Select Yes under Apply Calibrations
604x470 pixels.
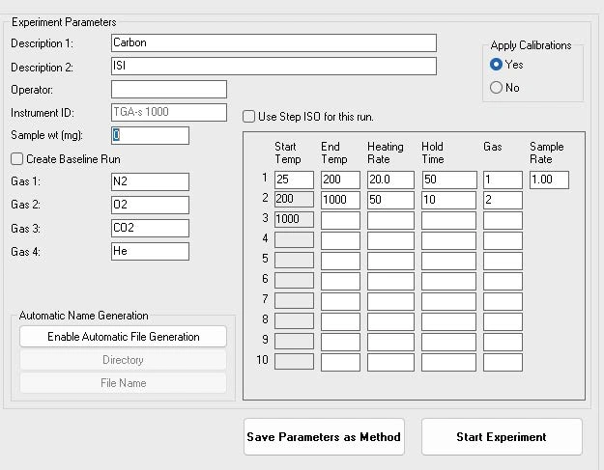pos(497,65)
